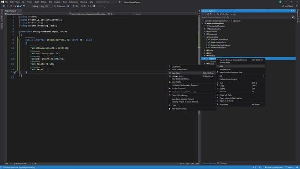Open the Build menu
This screenshot has width=300, height=169.
pos(37,2)
